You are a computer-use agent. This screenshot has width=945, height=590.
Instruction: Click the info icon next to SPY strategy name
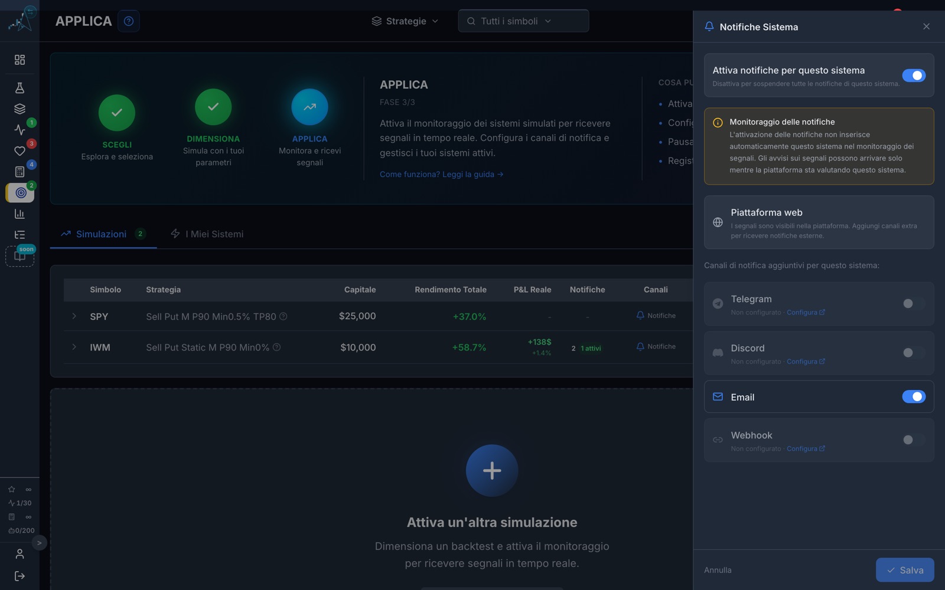[x=283, y=316]
